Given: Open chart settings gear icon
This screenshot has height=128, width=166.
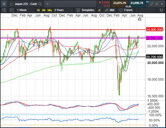Looking at the screenshot, I should tap(161, 10).
